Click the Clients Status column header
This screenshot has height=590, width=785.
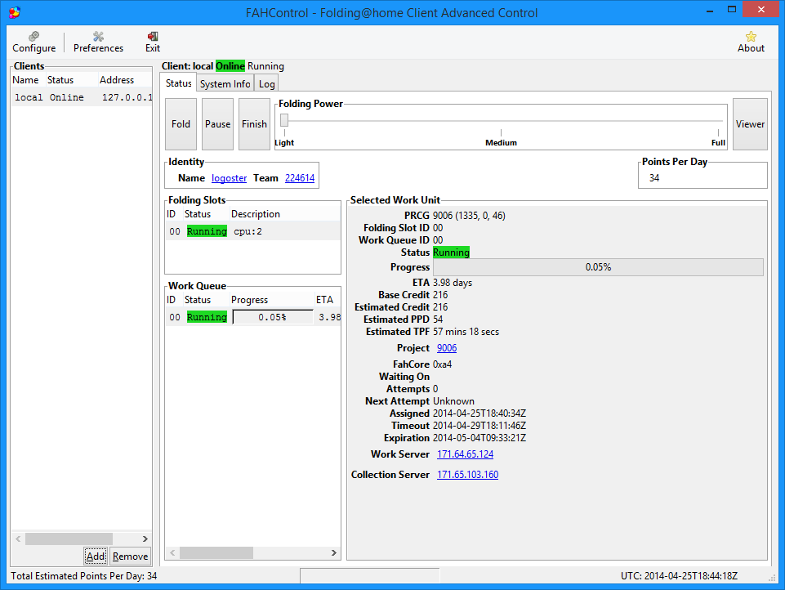click(72, 80)
